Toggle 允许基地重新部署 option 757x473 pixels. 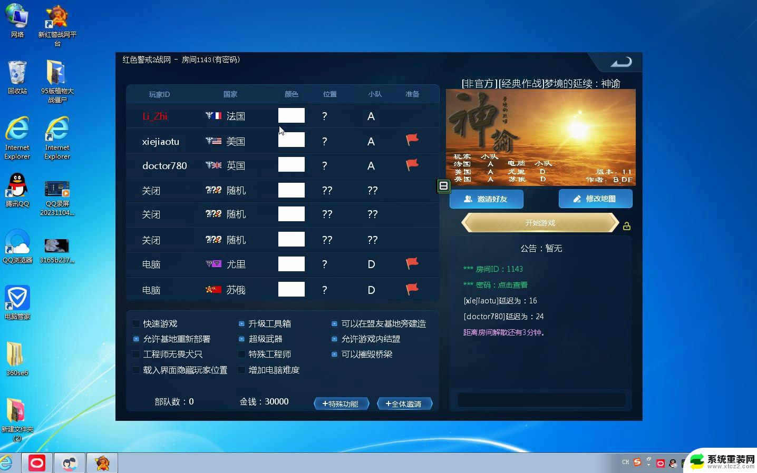pyautogui.click(x=136, y=339)
